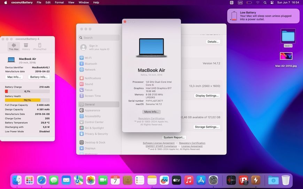Open Maps from the Dock
The height and width of the screenshot is (189, 303).
point(78,180)
